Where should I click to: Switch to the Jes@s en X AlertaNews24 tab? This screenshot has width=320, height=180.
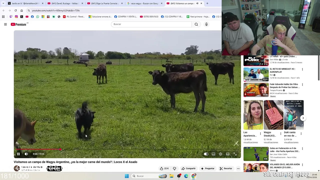click(25, 3)
